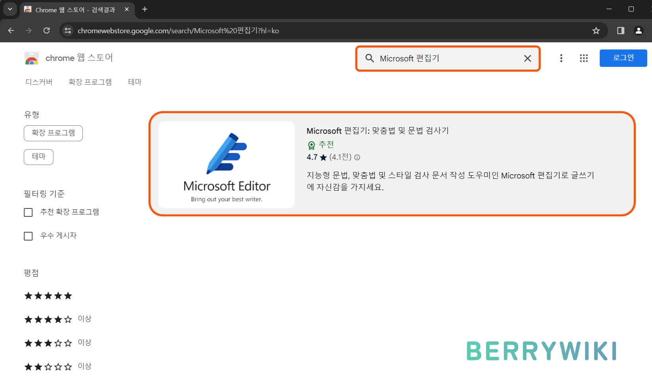Clear the search box with X
This screenshot has height=379, width=652.
(x=528, y=58)
